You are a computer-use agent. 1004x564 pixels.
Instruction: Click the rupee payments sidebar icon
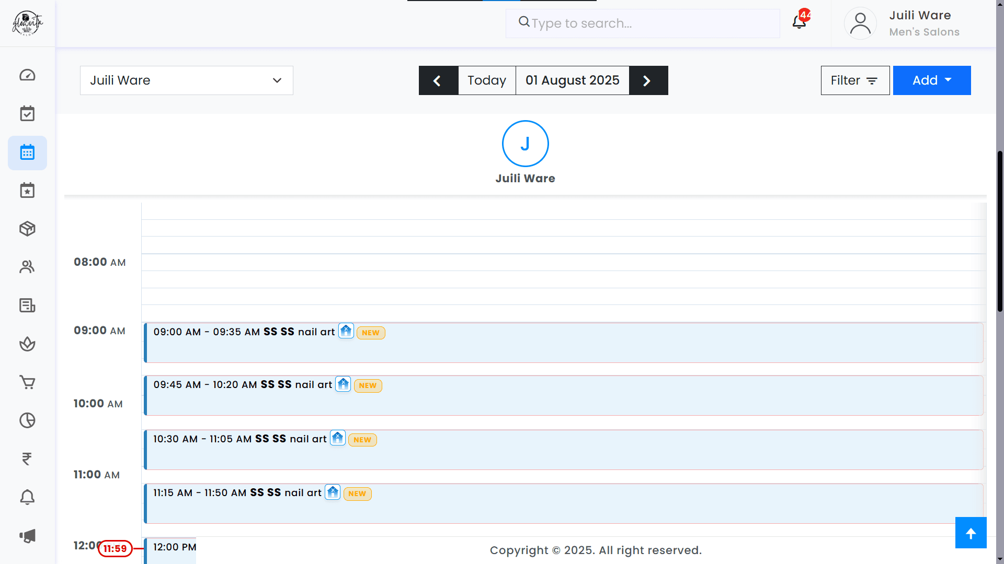pos(27,459)
